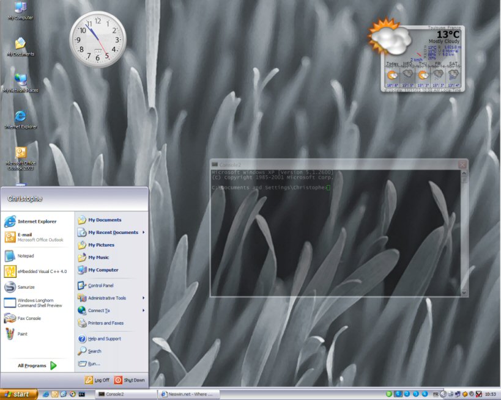Open Windows Longhorn Command Shell Preview

(x=37, y=303)
